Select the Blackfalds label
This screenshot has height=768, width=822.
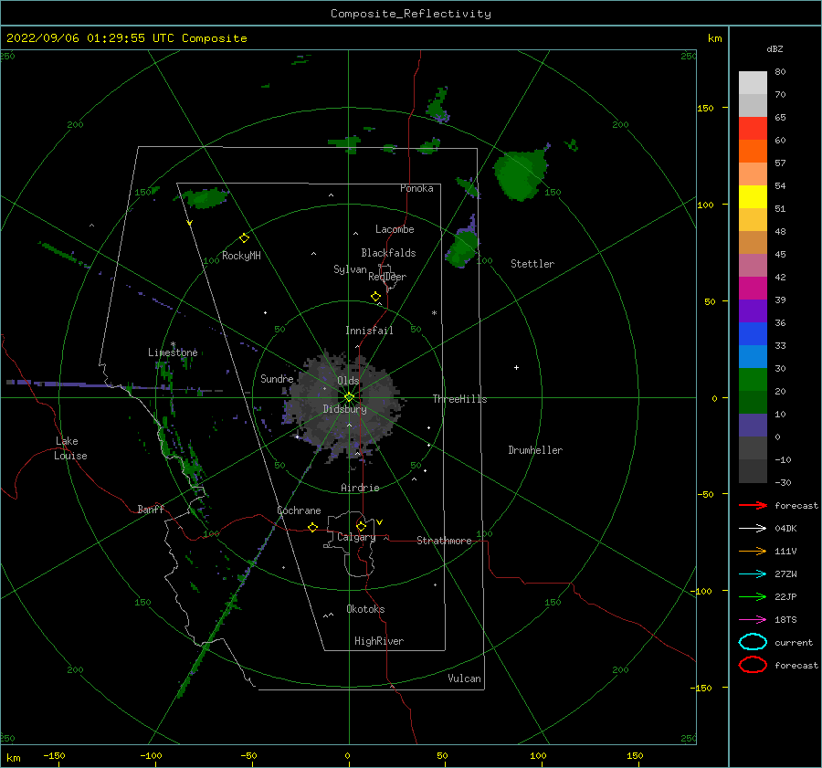click(x=388, y=253)
